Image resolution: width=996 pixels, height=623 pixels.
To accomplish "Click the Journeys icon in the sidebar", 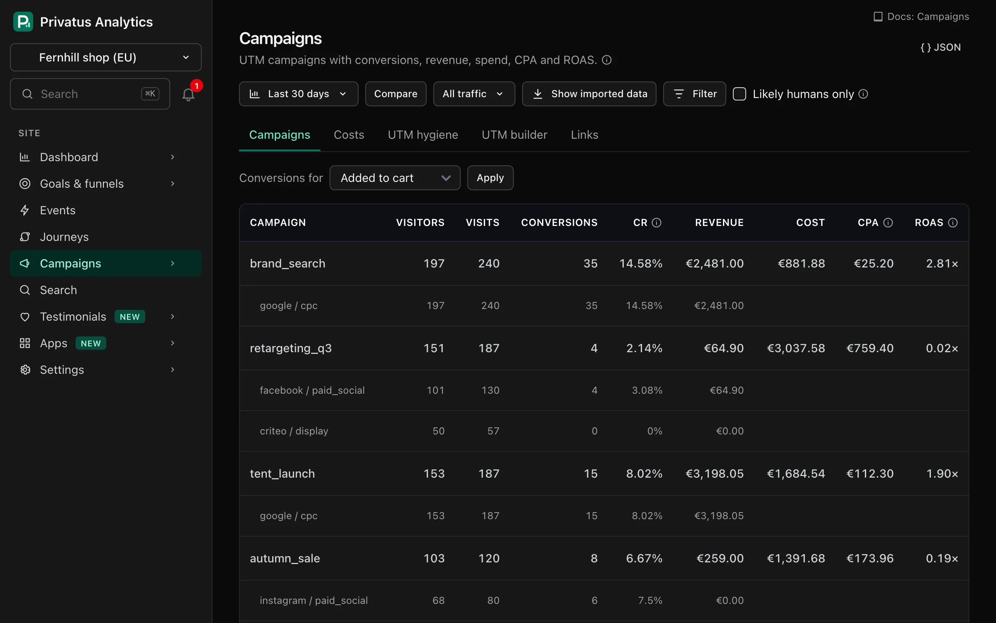I will (x=25, y=237).
